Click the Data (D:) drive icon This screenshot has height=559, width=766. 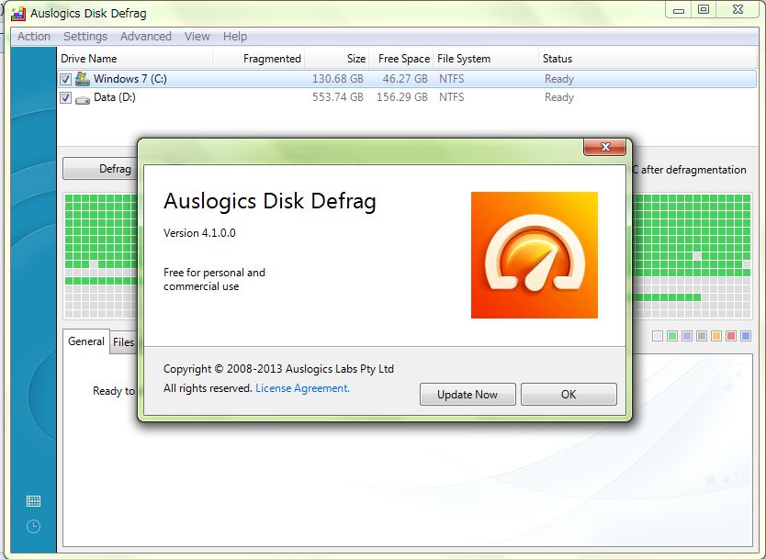(x=83, y=97)
